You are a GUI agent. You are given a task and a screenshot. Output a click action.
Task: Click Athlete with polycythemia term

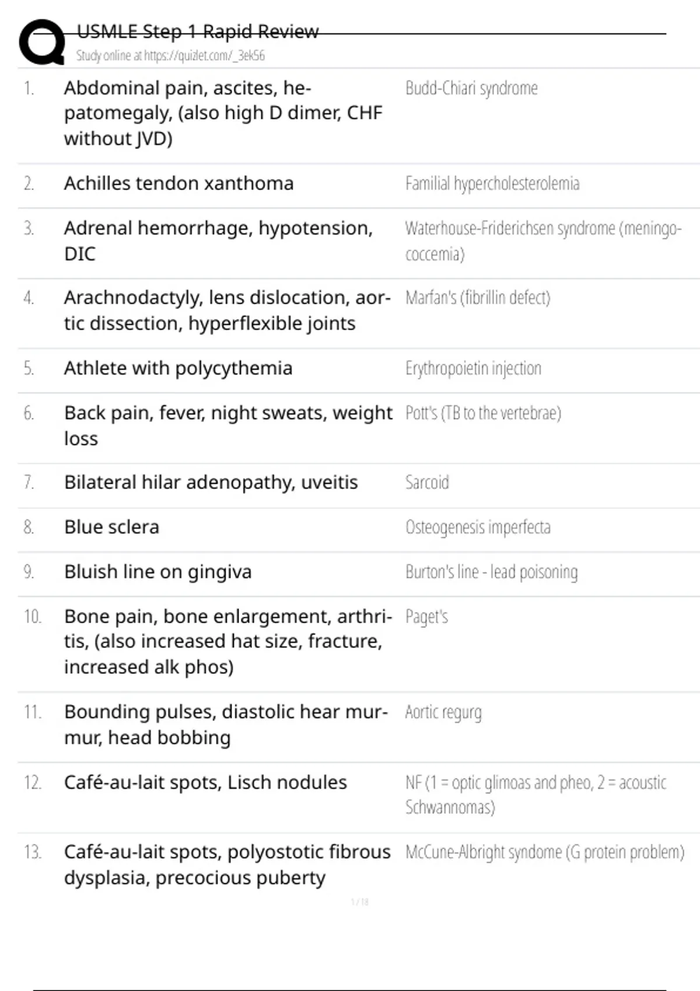178,368
